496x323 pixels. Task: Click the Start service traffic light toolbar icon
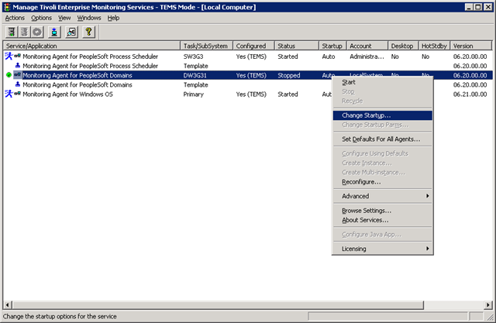(12, 32)
